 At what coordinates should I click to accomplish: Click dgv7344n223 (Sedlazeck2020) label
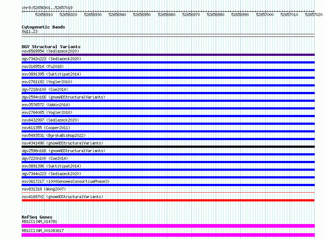click(x=51, y=174)
